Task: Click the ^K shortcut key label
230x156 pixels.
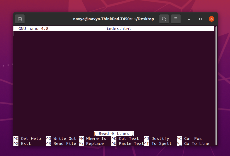Action: pos(114,138)
